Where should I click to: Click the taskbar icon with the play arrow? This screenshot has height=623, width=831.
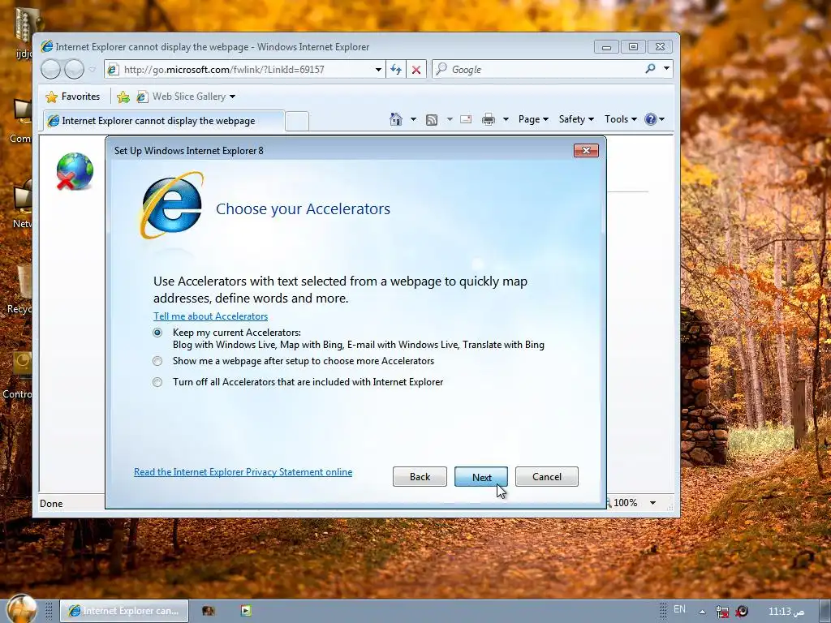pyautogui.click(x=245, y=610)
